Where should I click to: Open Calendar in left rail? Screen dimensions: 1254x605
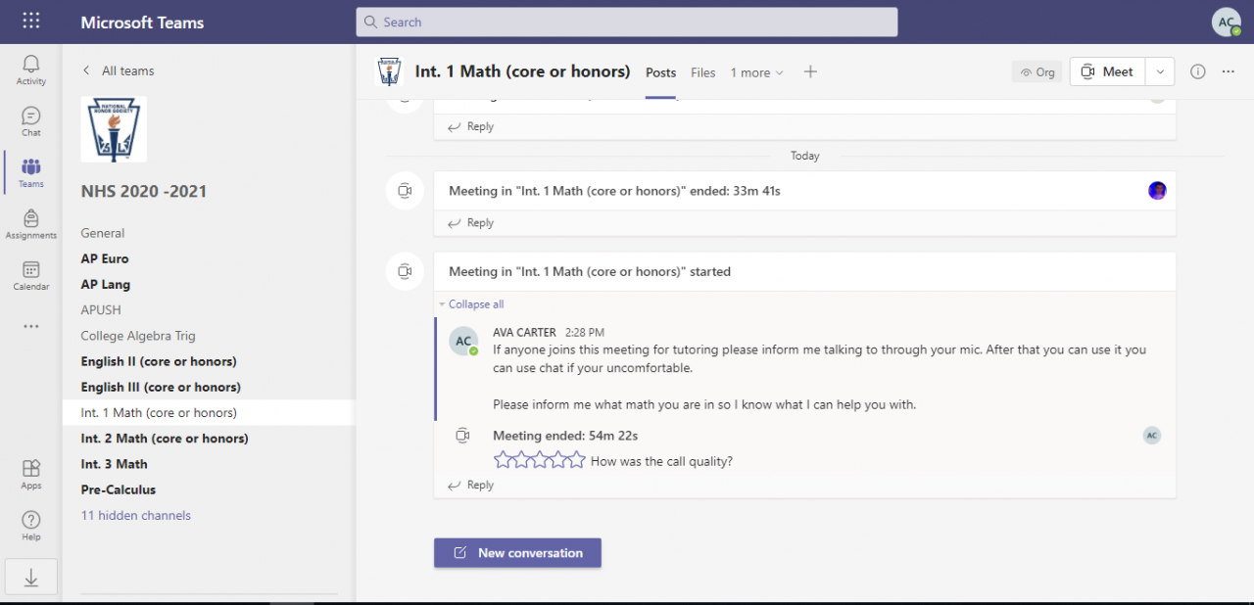[x=31, y=276]
